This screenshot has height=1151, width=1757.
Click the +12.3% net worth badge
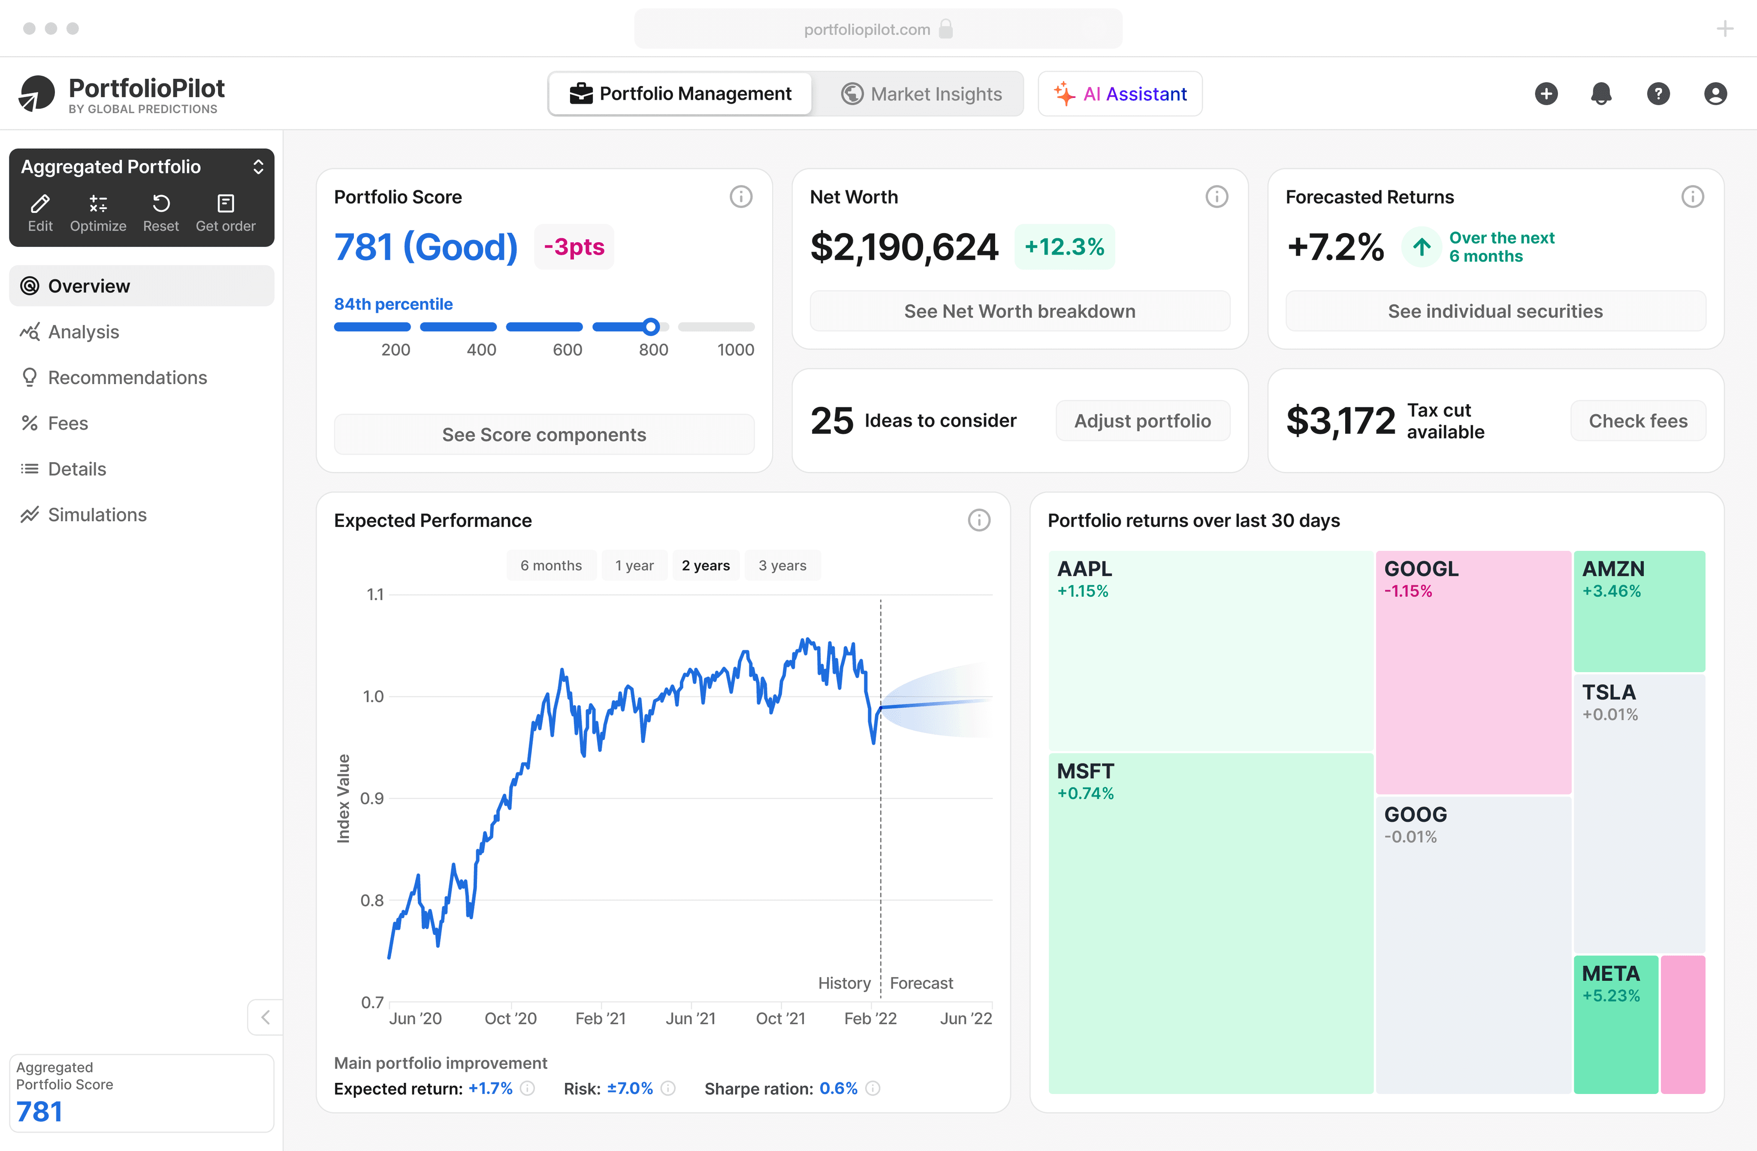coord(1065,246)
